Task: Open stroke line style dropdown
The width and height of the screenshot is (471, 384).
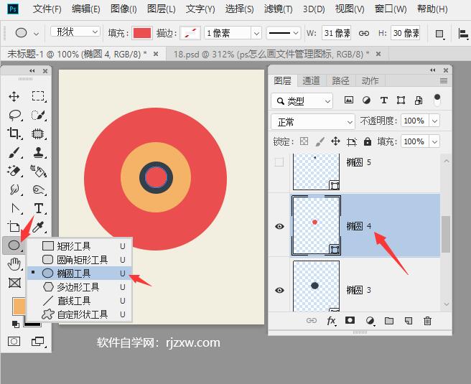Action: point(283,33)
